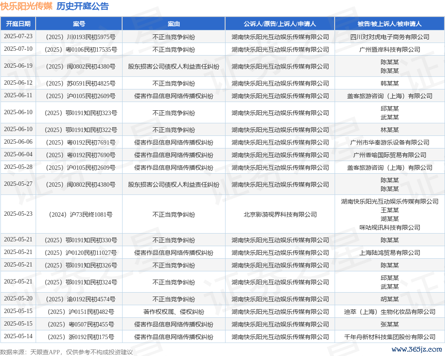Select the date cell 2025-05-14

pos(18,336)
